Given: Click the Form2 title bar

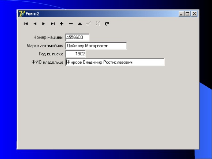Looking at the screenshot, I should (99, 14).
